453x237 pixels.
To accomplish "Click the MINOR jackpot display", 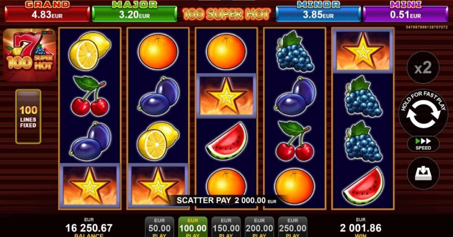I will (318, 12).
